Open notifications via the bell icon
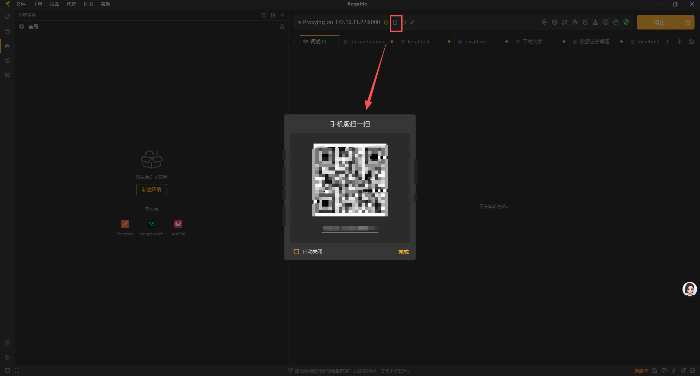This screenshot has height=376, width=700. 683,370
